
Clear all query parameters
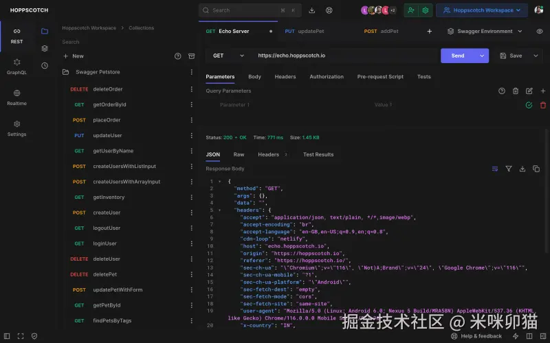click(x=515, y=91)
